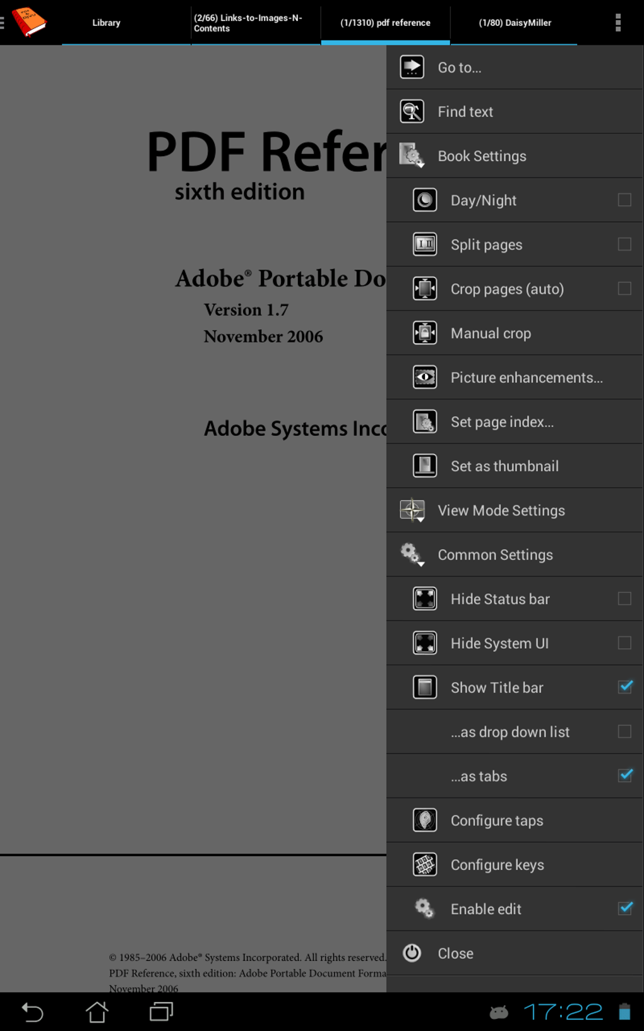Tap the Manual crop icon
644x1031 pixels.
425,333
